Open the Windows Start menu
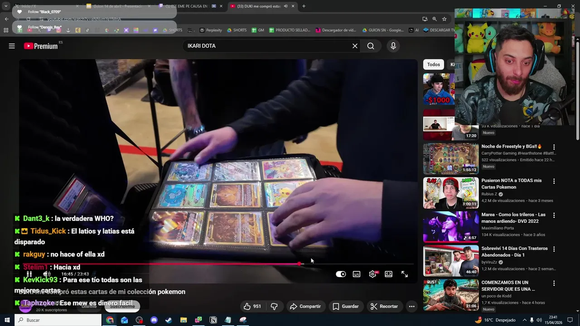This screenshot has height=326, width=580. click(7, 320)
